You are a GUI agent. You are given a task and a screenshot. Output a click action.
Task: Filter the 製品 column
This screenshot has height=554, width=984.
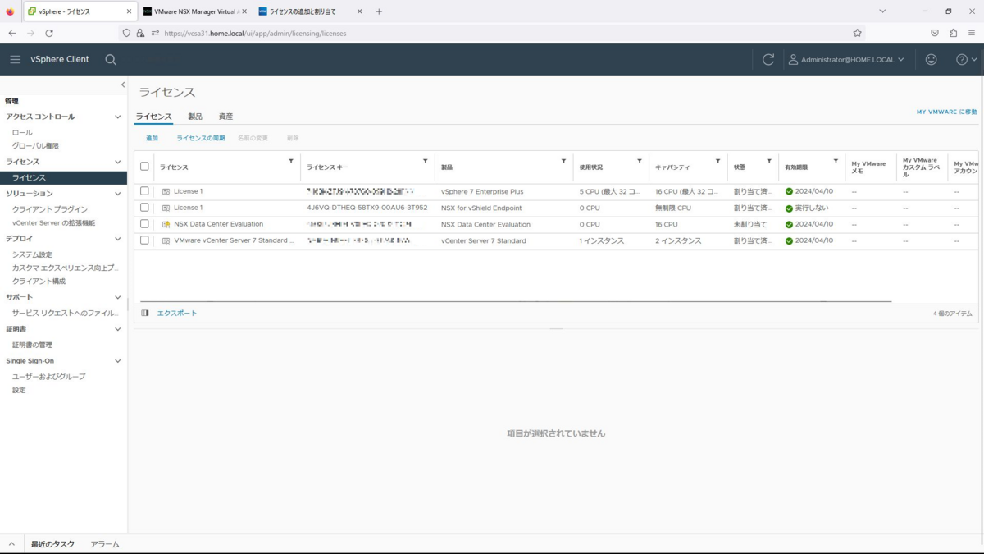click(x=563, y=161)
